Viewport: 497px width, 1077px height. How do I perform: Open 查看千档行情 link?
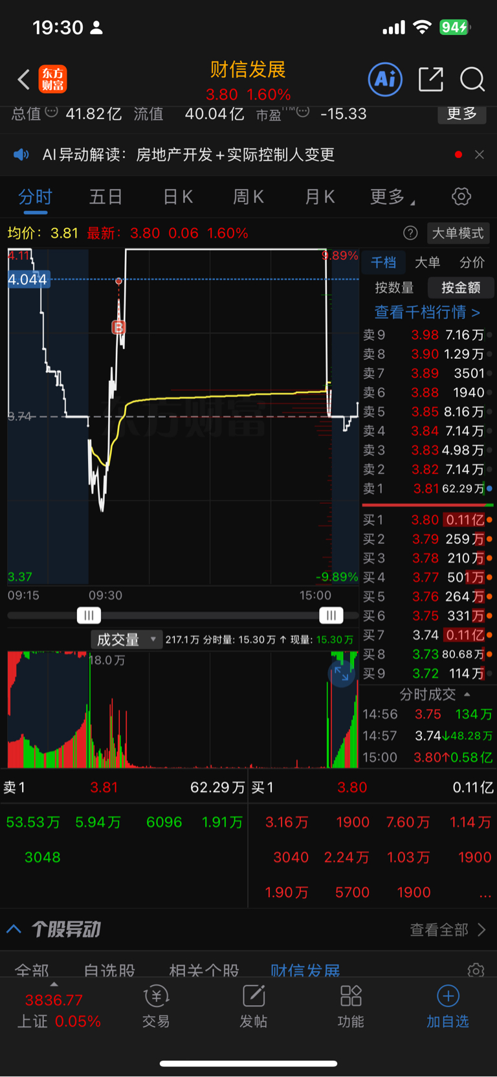click(x=427, y=312)
